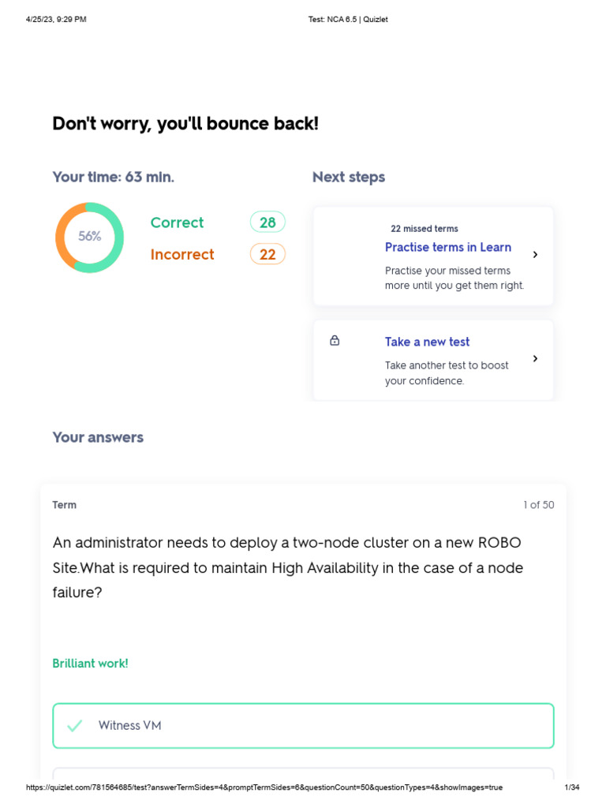Screen dimensions: 606x808
Task: Click the Your answers section heading
Action: (x=98, y=437)
